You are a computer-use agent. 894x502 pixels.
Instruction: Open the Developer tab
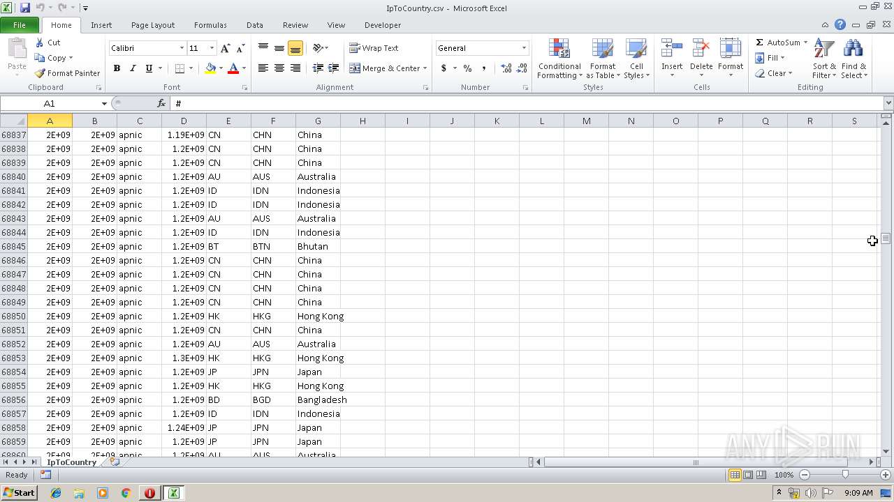[x=383, y=25]
